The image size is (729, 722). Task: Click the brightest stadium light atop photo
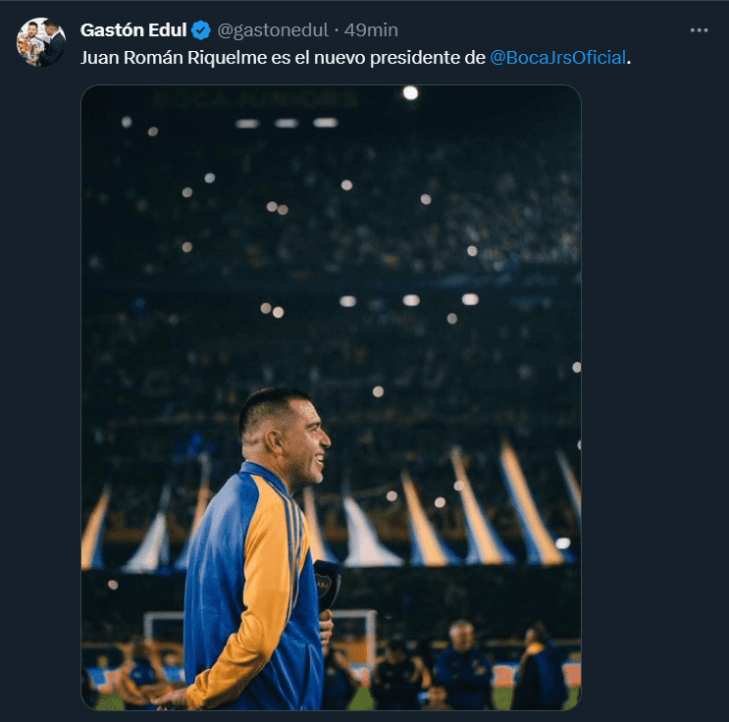[410, 93]
